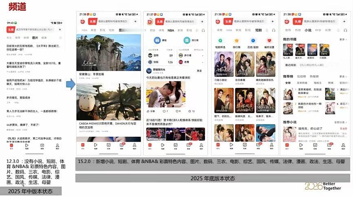Open the green 短剧筛选 filter icon
The width and height of the screenshot is (353, 197).
220,41
